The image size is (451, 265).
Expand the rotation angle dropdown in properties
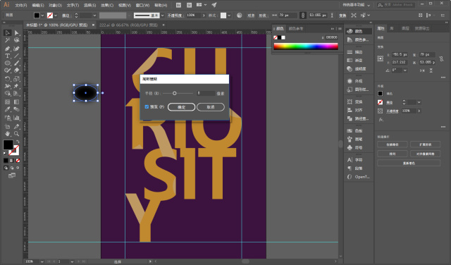point(405,70)
